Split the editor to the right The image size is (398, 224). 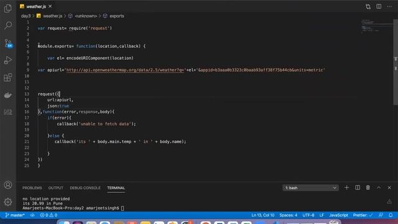click(x=379, y=7)
